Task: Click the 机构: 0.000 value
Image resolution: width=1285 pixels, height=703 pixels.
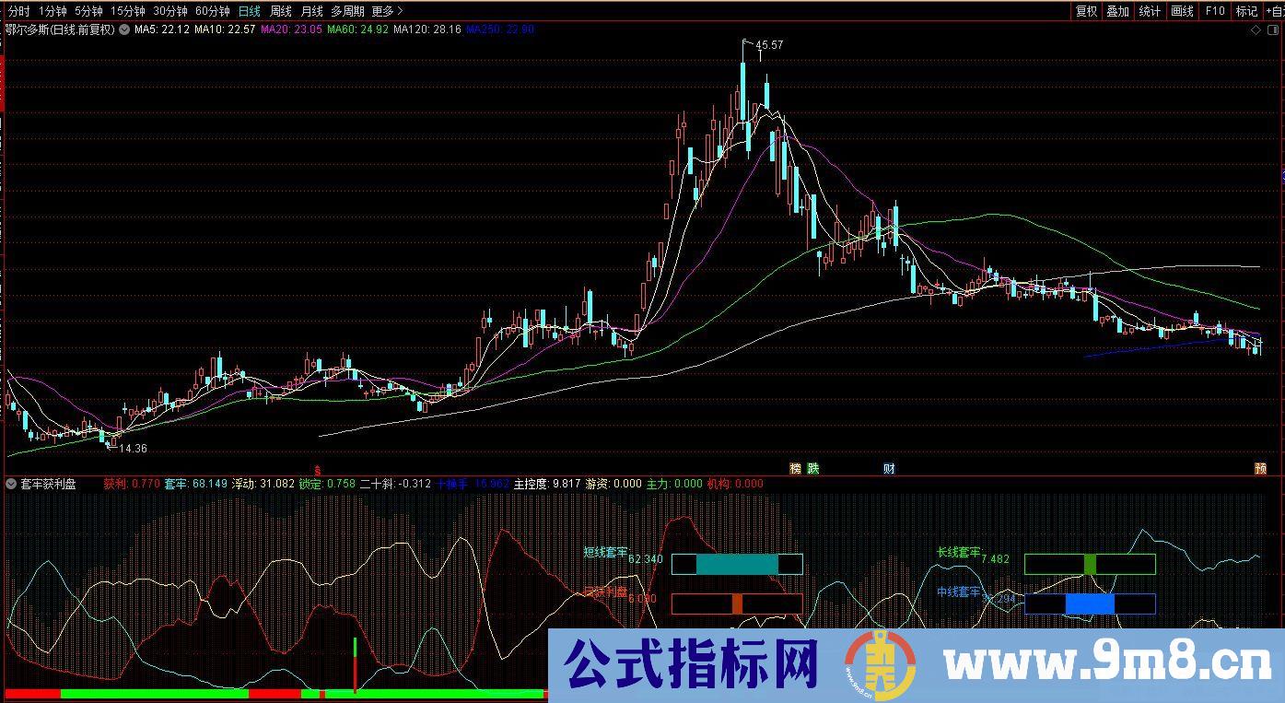Action: tap(735, 483)
